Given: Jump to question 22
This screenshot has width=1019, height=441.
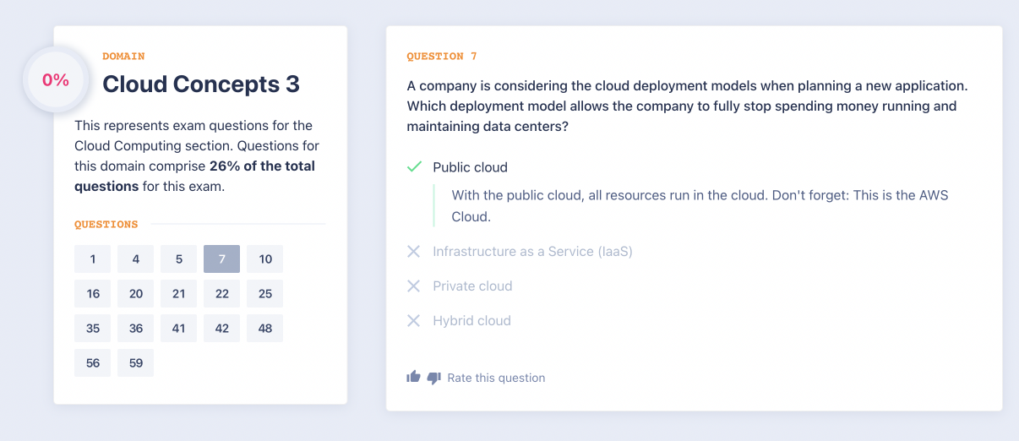Looking at the screenshot, I should pos(221,294).
